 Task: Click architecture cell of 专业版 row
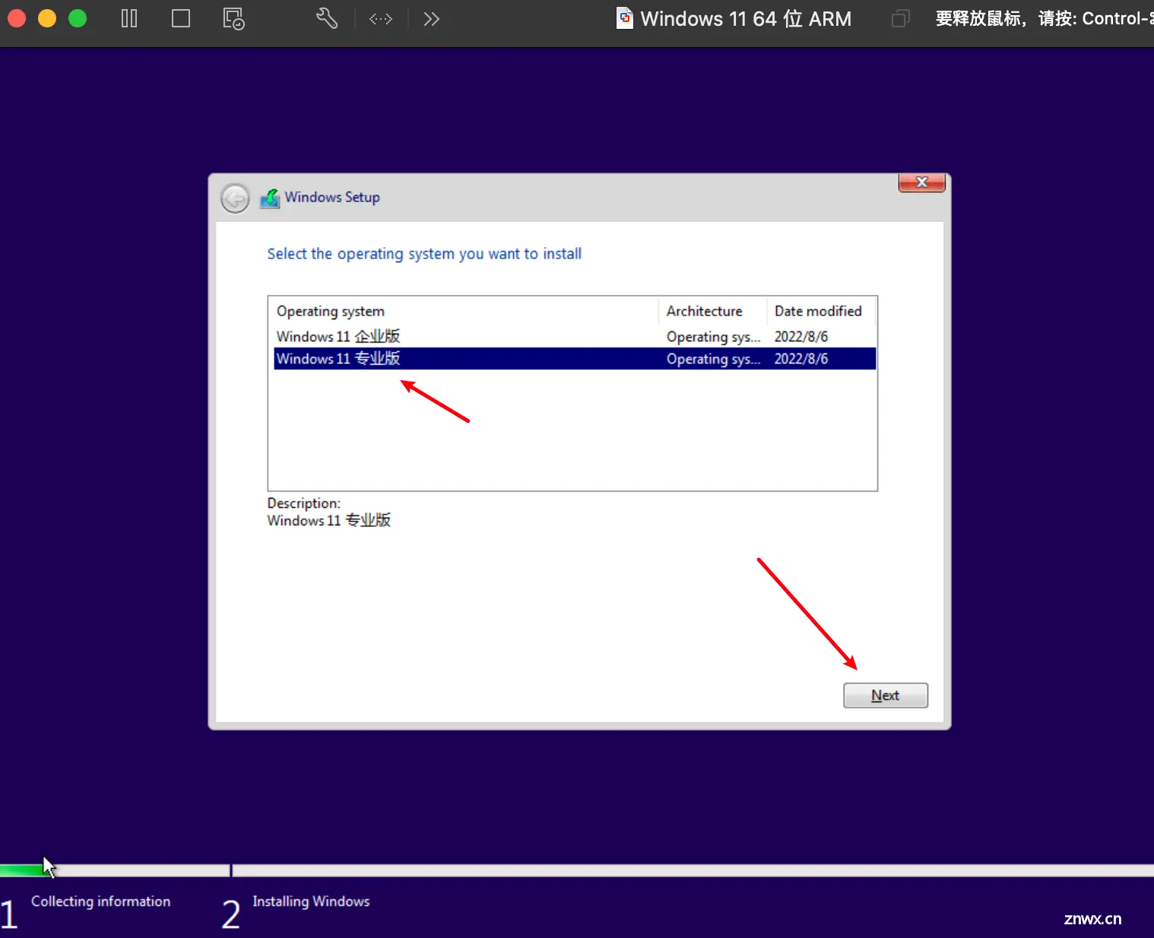(x=713, y=359)
